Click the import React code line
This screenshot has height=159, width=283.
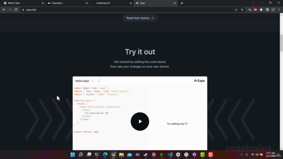coord(92,88)
